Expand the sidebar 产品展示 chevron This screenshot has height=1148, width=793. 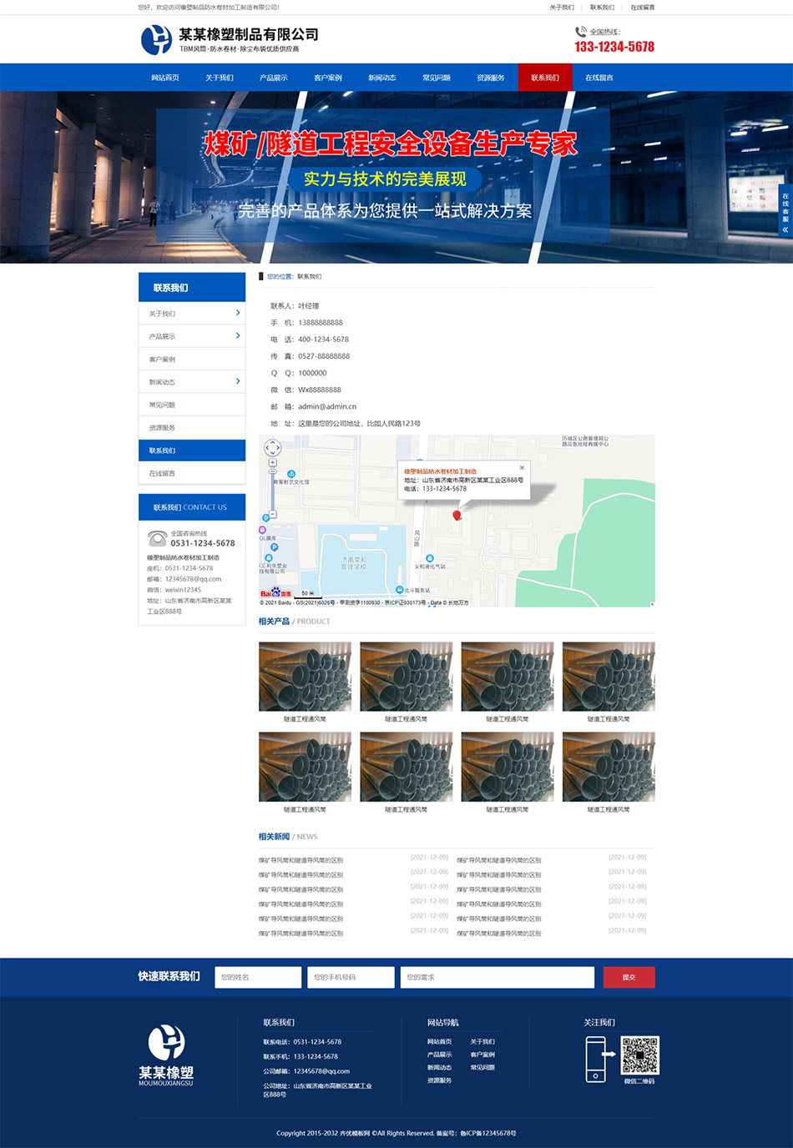click(x=238, y=335)
